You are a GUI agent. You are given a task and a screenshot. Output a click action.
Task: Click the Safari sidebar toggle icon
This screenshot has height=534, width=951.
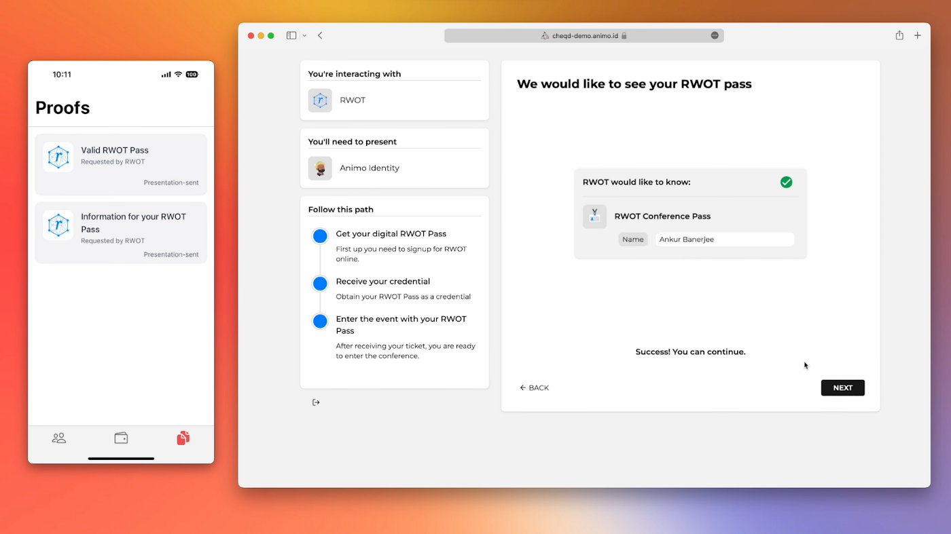tap(291, 35)
